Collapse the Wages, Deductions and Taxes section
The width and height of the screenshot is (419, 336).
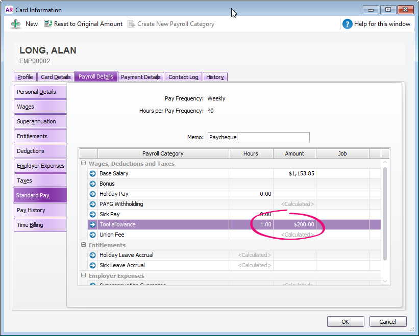pos(83,163)
